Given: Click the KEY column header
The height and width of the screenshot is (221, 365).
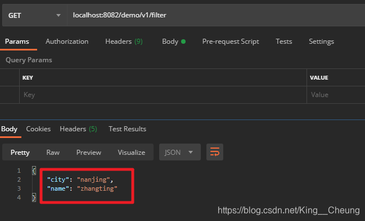Looking at the screenshot, I should [28, 78].
